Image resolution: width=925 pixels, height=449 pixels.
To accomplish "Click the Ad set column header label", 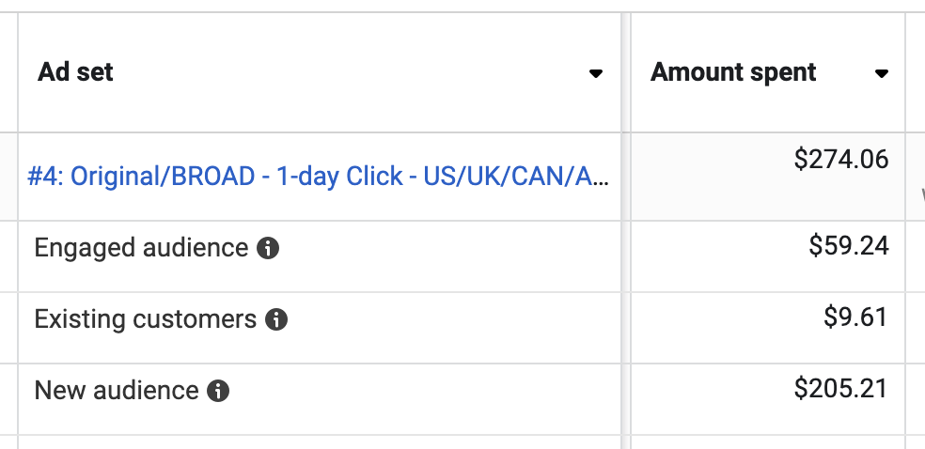I will tap(75, 72).
